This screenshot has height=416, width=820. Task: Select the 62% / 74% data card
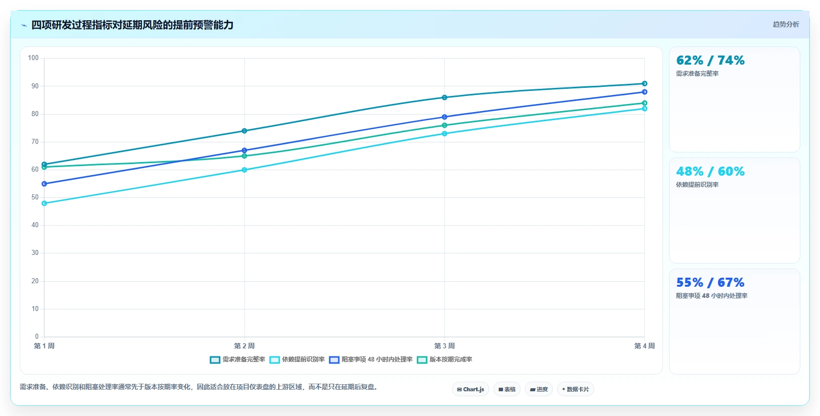[x=735, y=99]
